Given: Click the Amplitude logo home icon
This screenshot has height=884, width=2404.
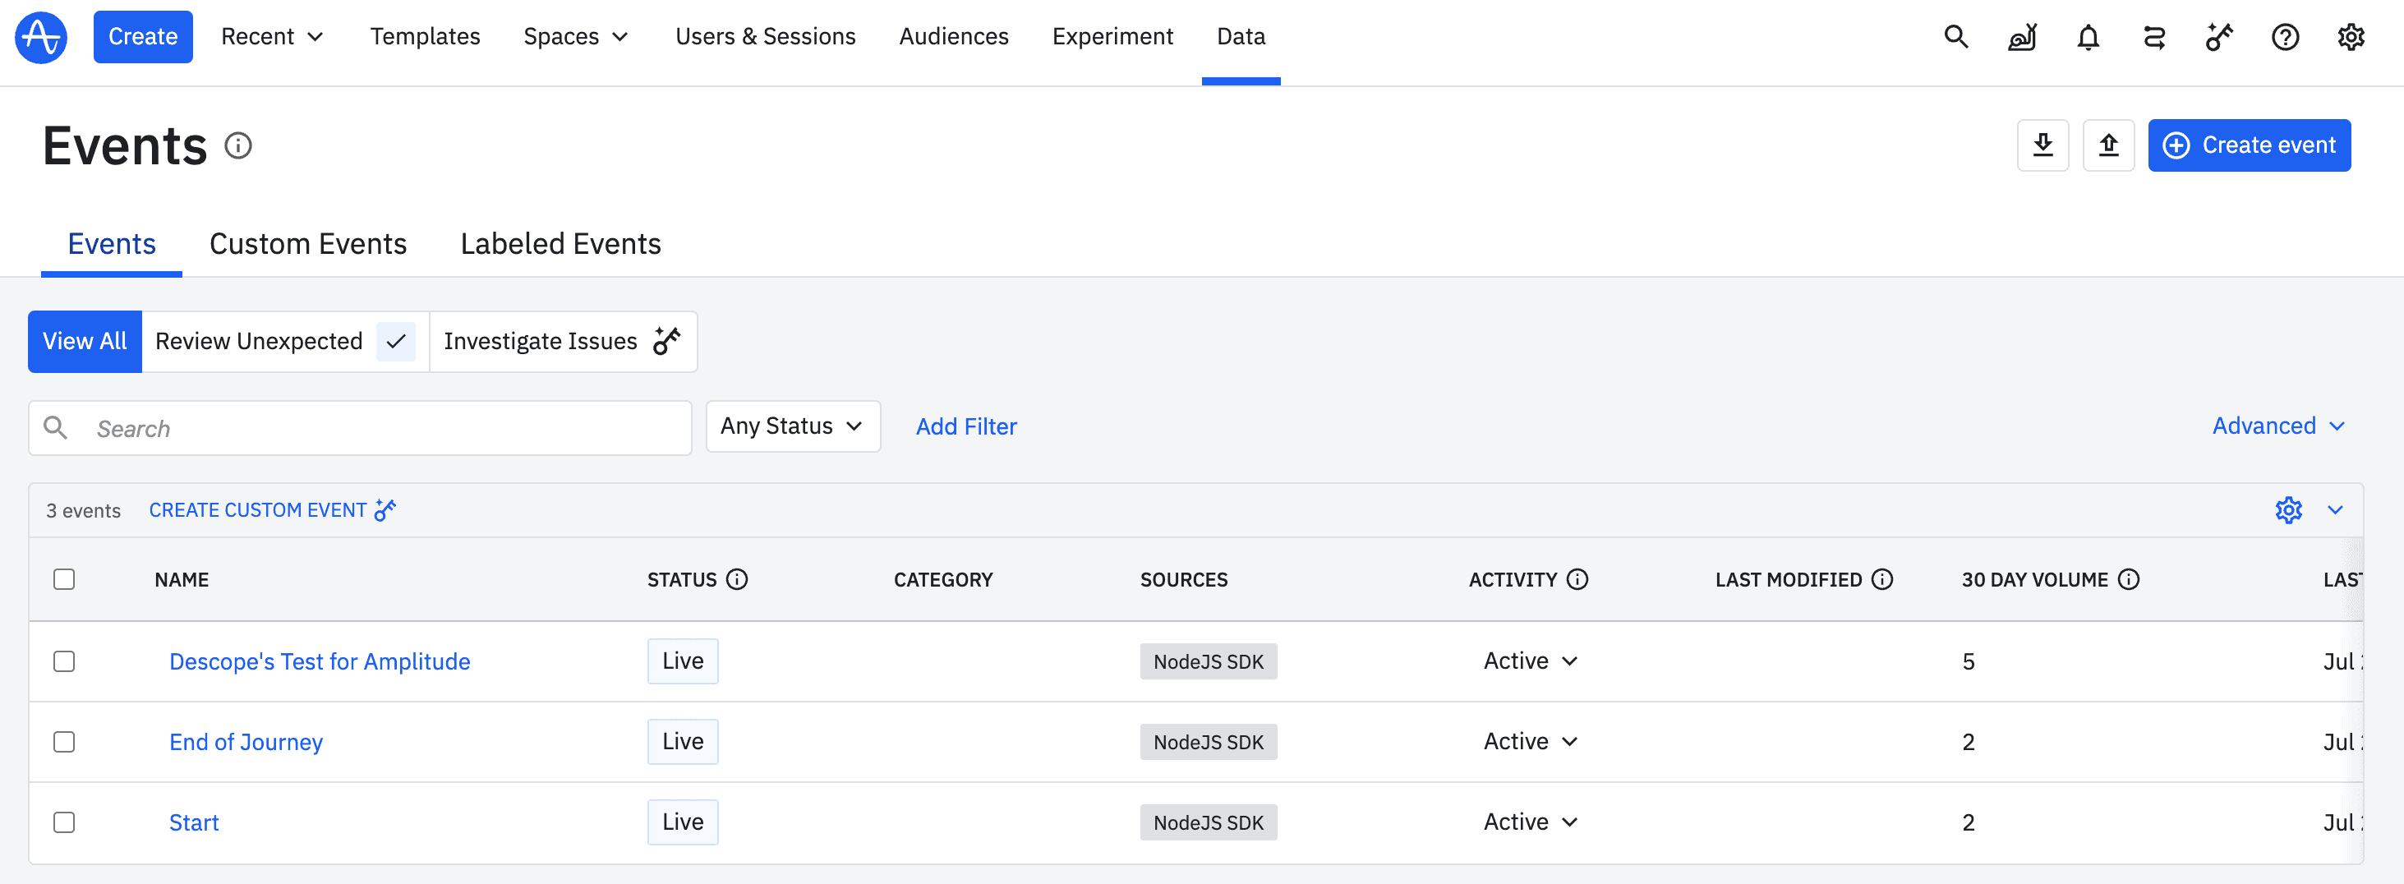Looking at the screenshot, I should click(41, 37).
